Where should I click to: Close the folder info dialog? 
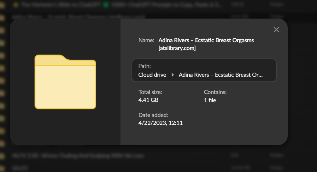(276, 30)
